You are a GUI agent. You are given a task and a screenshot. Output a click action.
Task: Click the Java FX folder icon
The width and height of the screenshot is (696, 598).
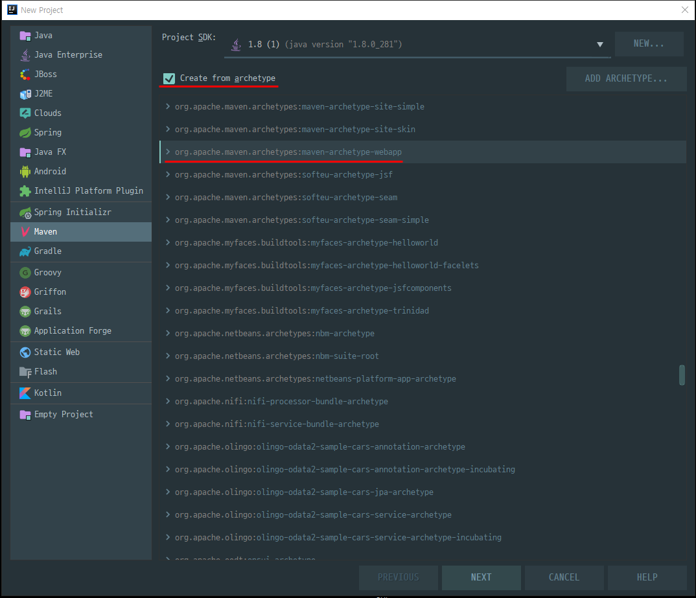point(25,152)
